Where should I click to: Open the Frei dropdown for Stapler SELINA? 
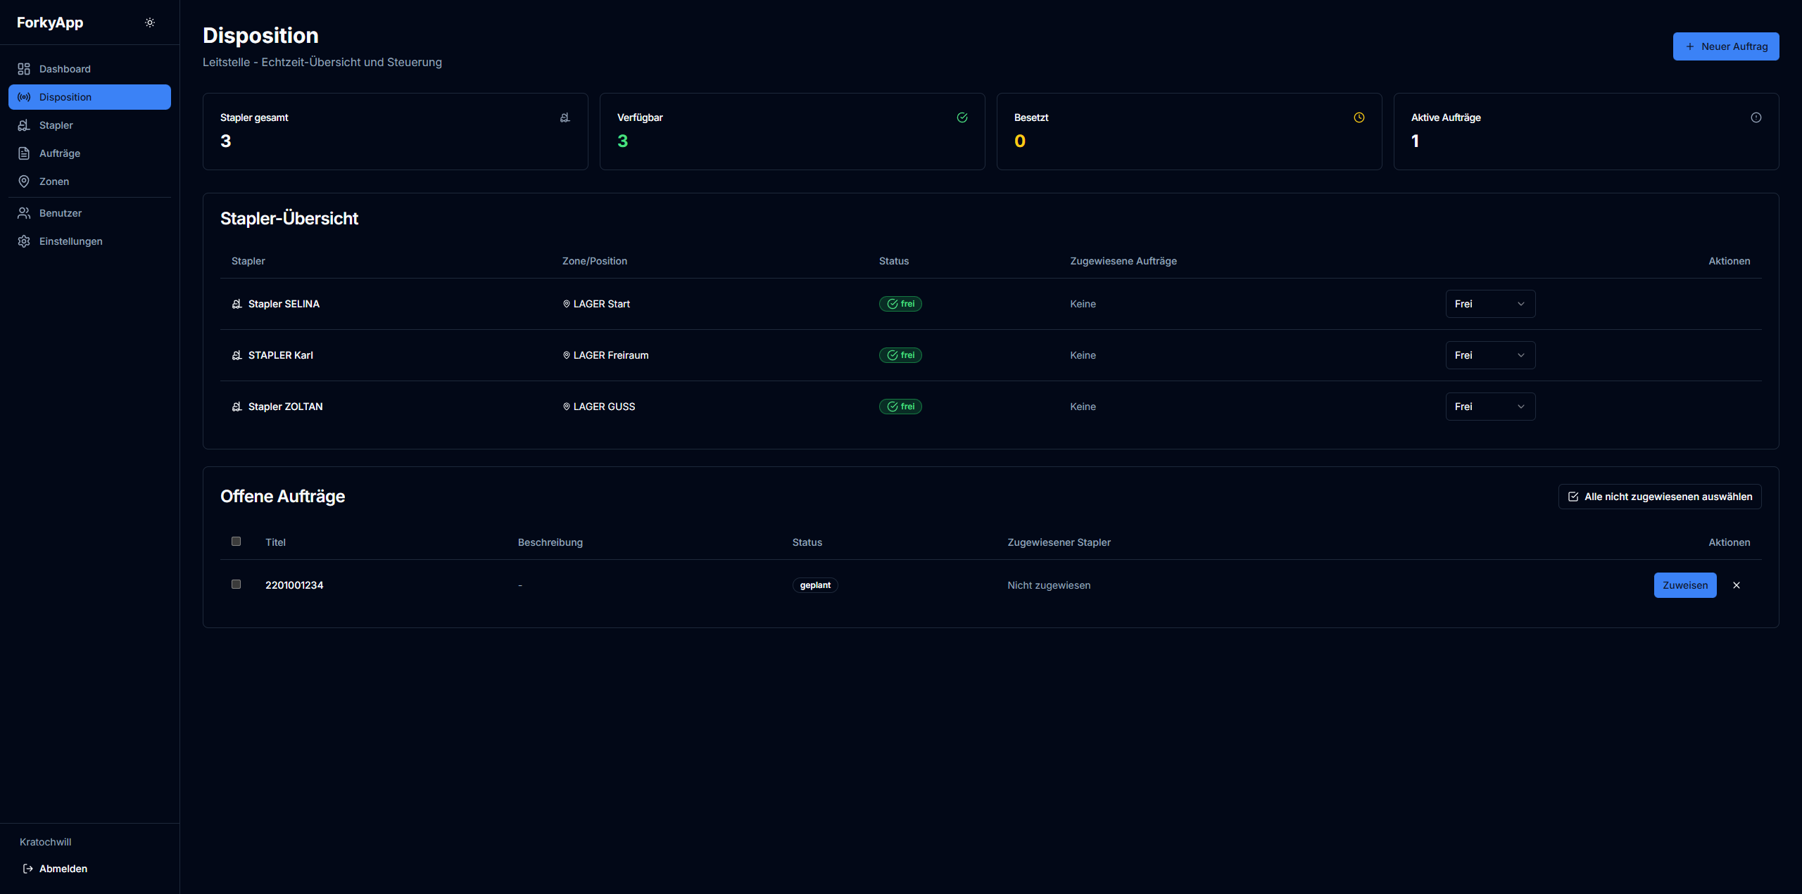[1489, 304]
